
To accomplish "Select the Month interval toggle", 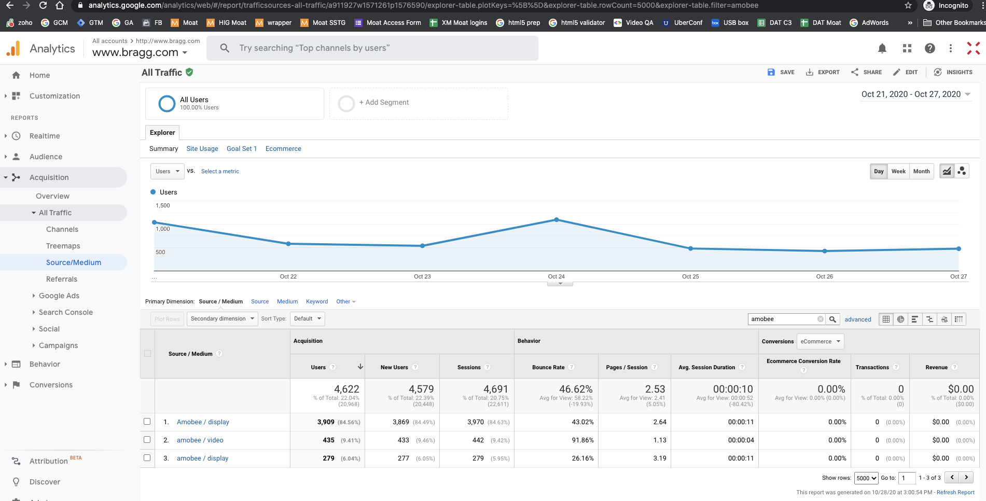I will [921, 171].
